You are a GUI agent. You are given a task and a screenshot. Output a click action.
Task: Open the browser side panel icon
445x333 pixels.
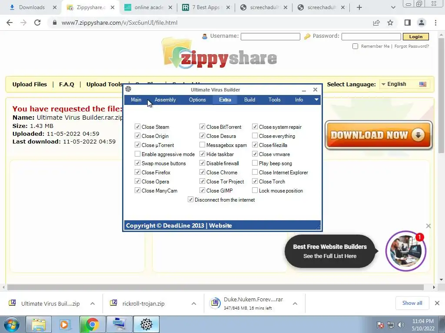pos(408,23)
